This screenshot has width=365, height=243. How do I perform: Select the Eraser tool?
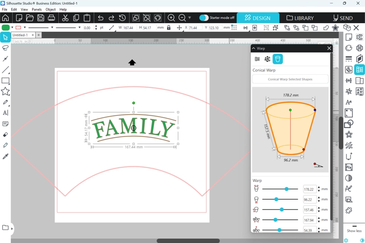click(5, 135)
